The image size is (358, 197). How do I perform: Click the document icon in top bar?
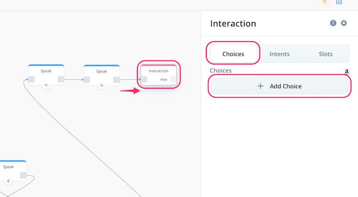[x=339, y=2]
